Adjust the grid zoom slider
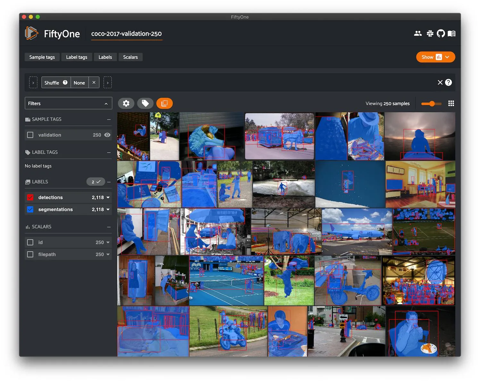The width and height of the screenshot is (480, 382). pyautogui.click(x=431, y=103)
